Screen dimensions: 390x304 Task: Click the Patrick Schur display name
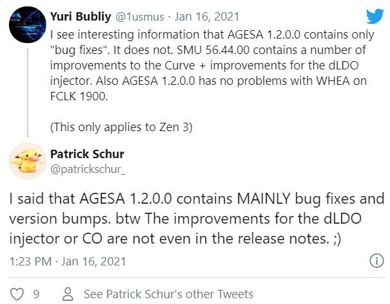click(x=87, y=154)
